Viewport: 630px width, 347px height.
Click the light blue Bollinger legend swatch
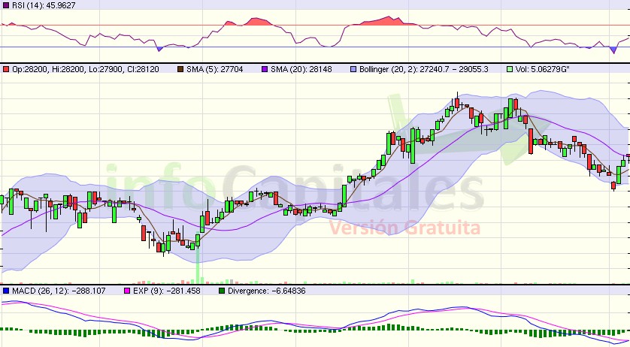click(353, 69)
